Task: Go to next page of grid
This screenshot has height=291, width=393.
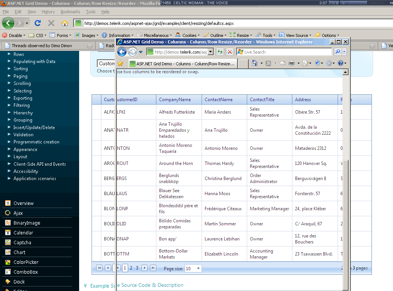Action: (x=144, y=268)
